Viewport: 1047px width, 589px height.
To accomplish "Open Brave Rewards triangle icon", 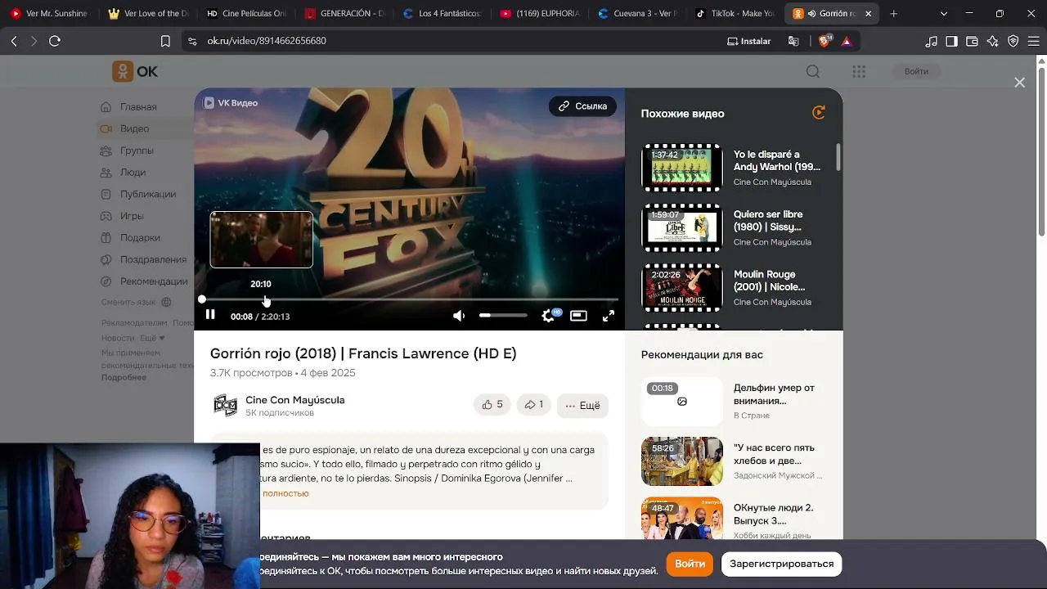I will [847, 41].
